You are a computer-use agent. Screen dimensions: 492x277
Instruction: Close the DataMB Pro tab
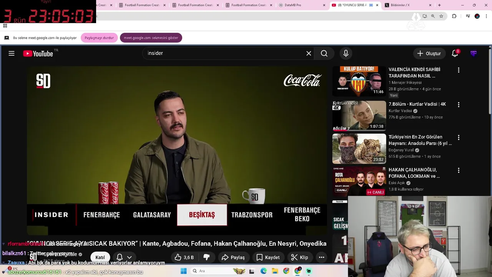coord(324,5)
